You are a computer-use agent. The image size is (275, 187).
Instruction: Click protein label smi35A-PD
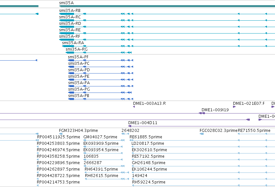(x=79, y=70)
